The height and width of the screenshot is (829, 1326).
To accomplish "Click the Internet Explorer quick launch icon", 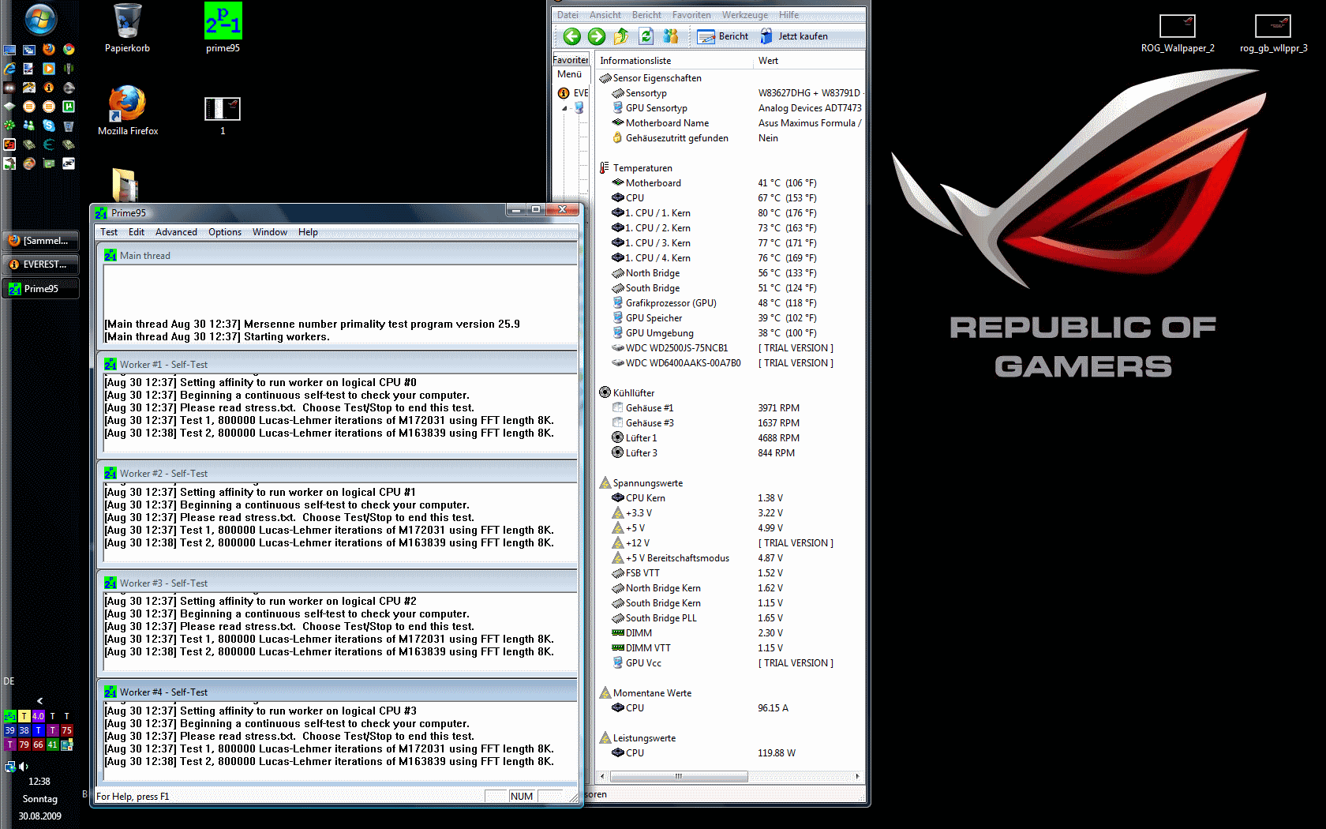I will 9,69.
